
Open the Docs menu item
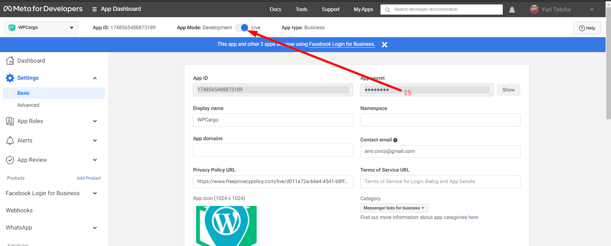(x=275, y=9)
